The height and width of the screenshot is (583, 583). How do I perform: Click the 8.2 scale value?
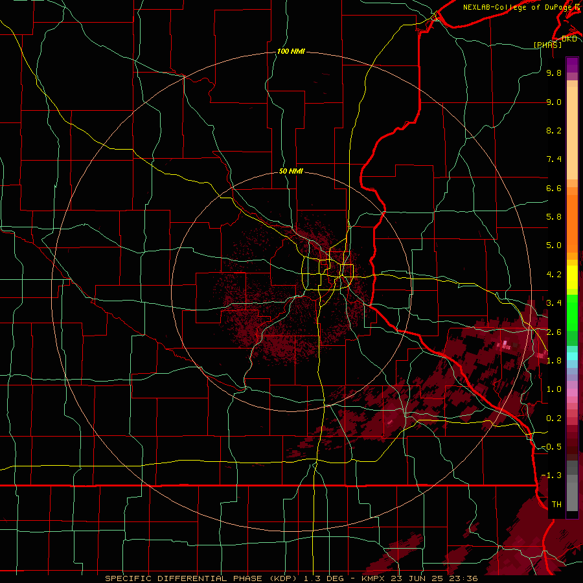tap(554, 130)
